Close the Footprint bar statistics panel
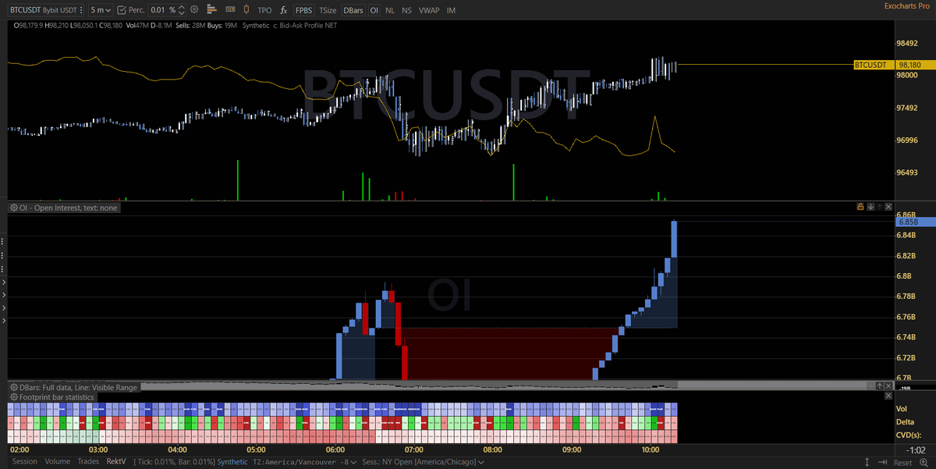The width and height of the screenshot is (936, 469). point(888,396)
